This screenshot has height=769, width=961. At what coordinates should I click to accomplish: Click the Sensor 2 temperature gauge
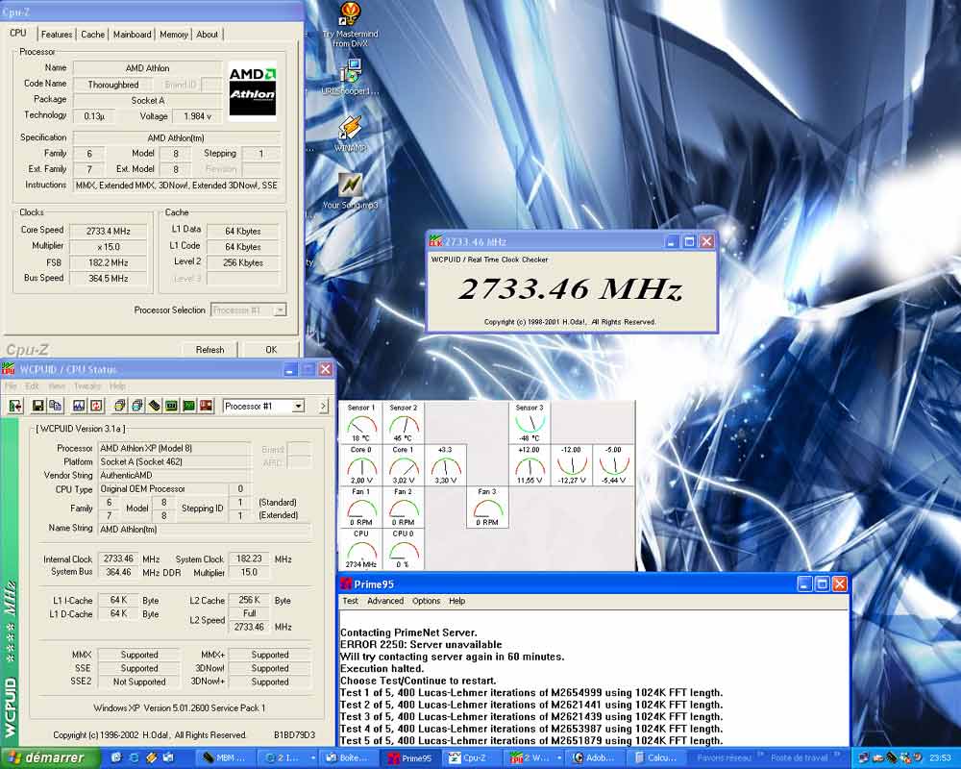tap(404, 423)
